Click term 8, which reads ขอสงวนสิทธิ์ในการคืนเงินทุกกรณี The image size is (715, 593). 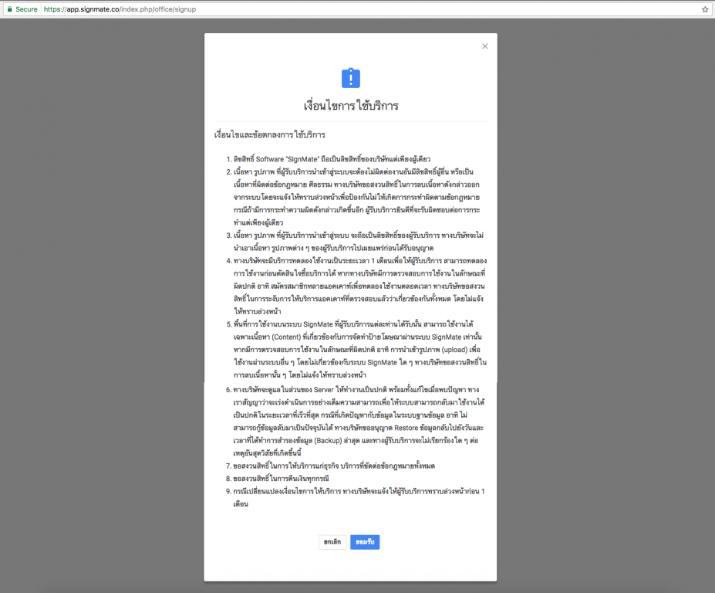click(281, 479)
